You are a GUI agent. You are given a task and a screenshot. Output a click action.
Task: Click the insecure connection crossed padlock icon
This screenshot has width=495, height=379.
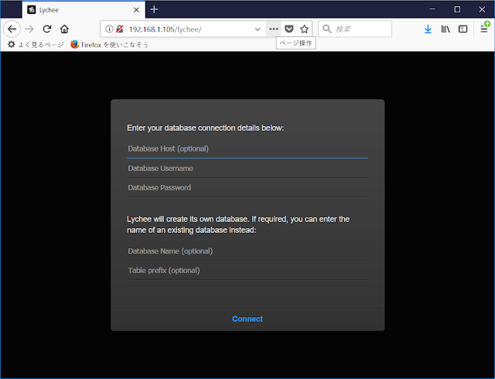(119, 29)
